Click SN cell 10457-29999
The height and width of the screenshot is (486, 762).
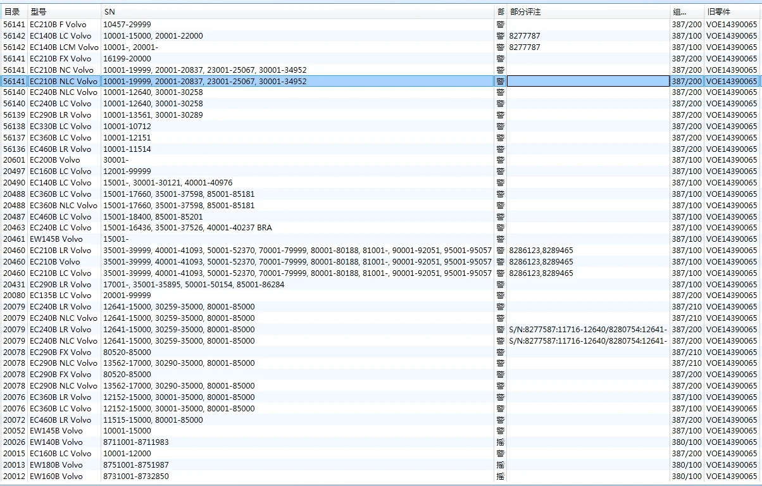click(x=127, y=25)
